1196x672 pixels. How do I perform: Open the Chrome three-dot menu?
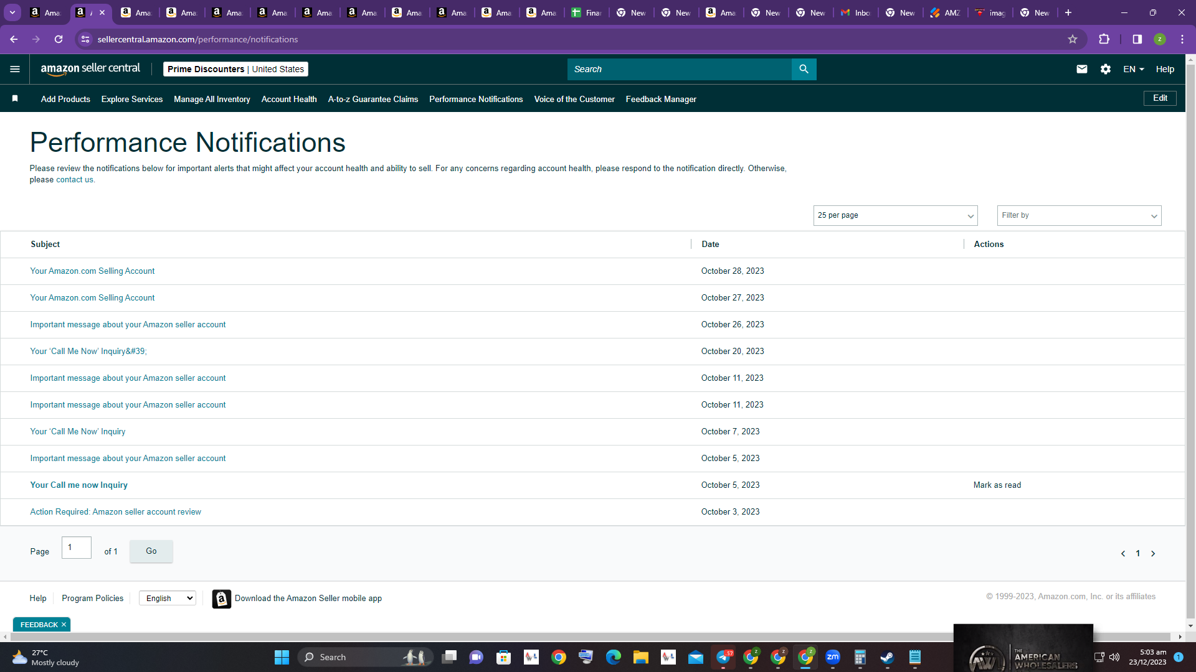coord(1182,39)
